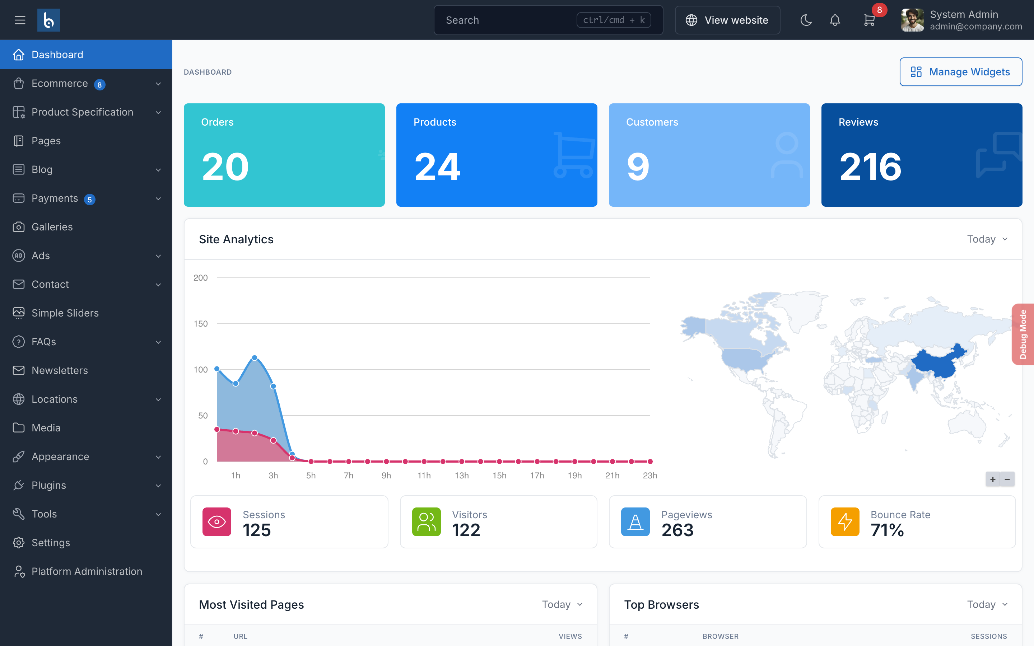This screenshot has height=646, width=1034.
Task: Click the Debug Mode side tab
Action: coord(1023,334)
